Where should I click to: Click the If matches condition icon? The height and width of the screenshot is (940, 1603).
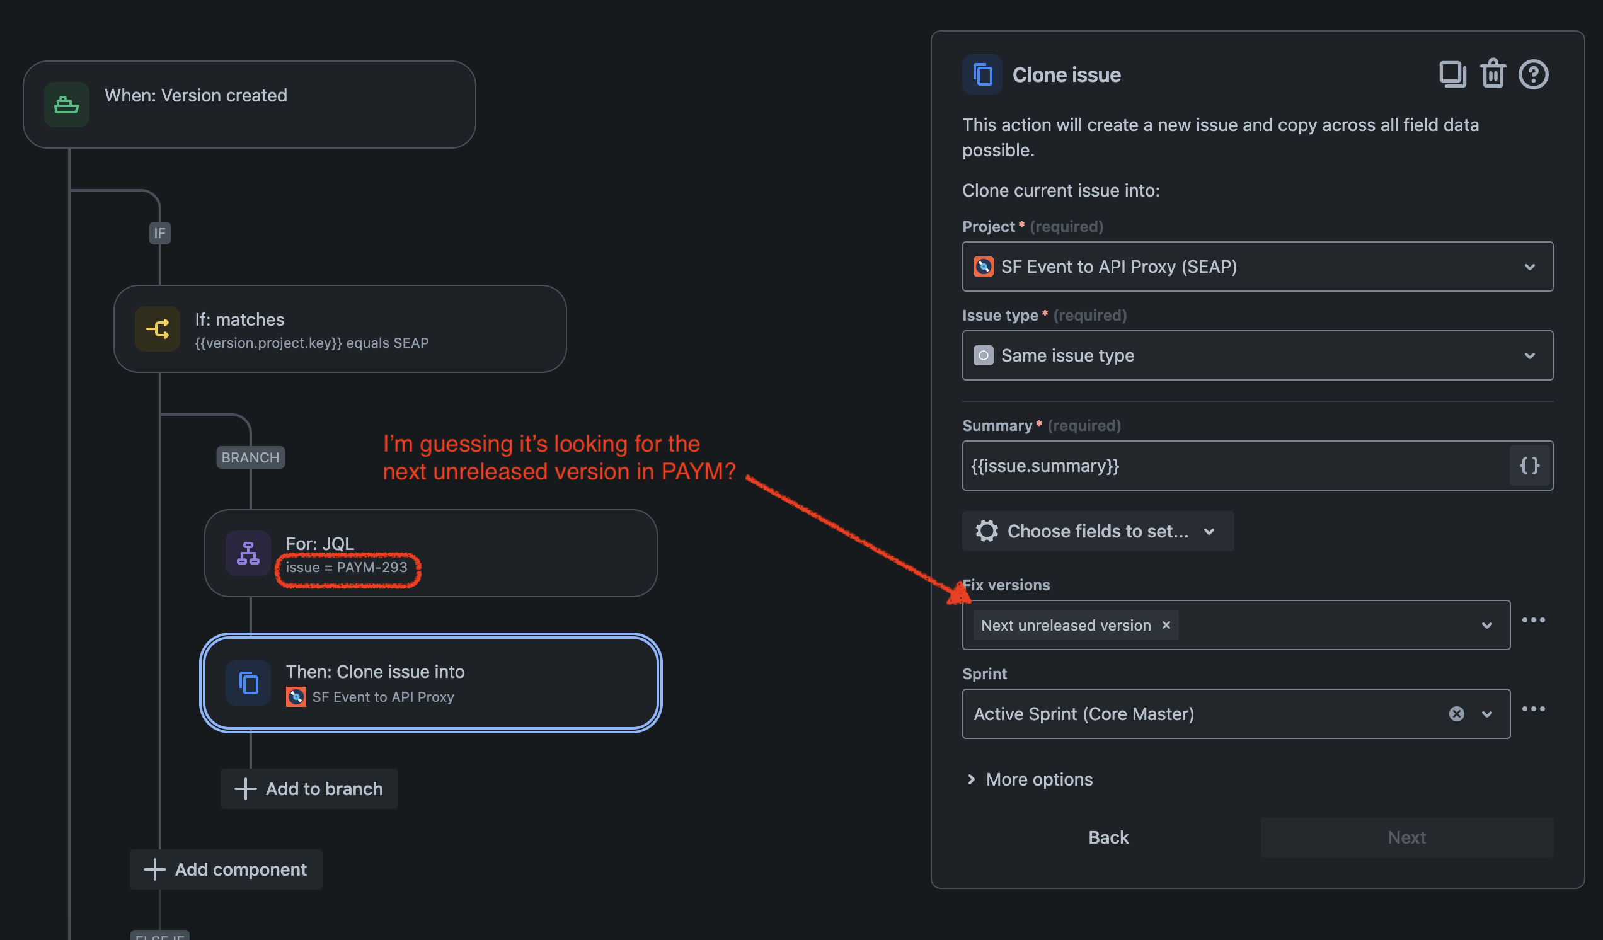click(x=157, y=329)
